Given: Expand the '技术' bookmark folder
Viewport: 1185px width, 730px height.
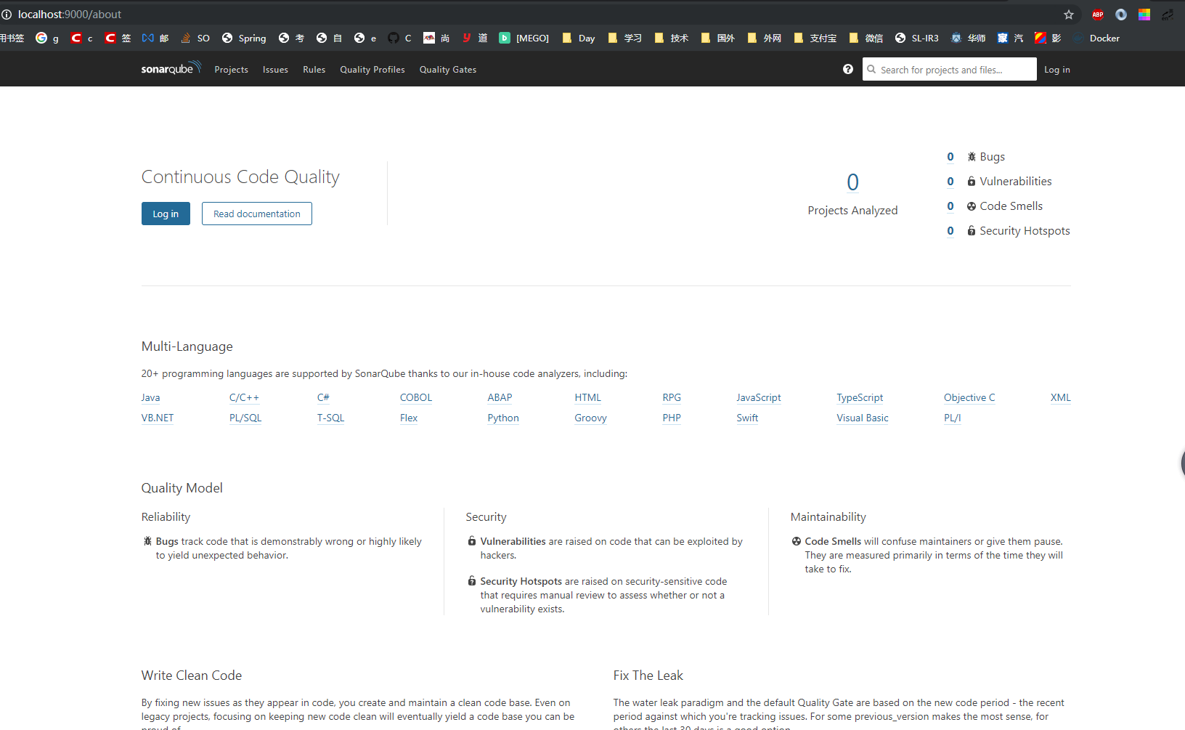Looking at the screenshot, I should pyautogui.click(x=672, y=38).
